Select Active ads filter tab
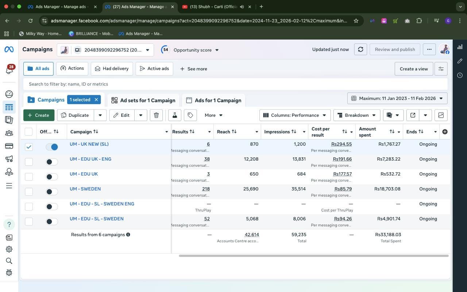The width and height of the screenshot is (467, 292). click(x=154, y=69)
